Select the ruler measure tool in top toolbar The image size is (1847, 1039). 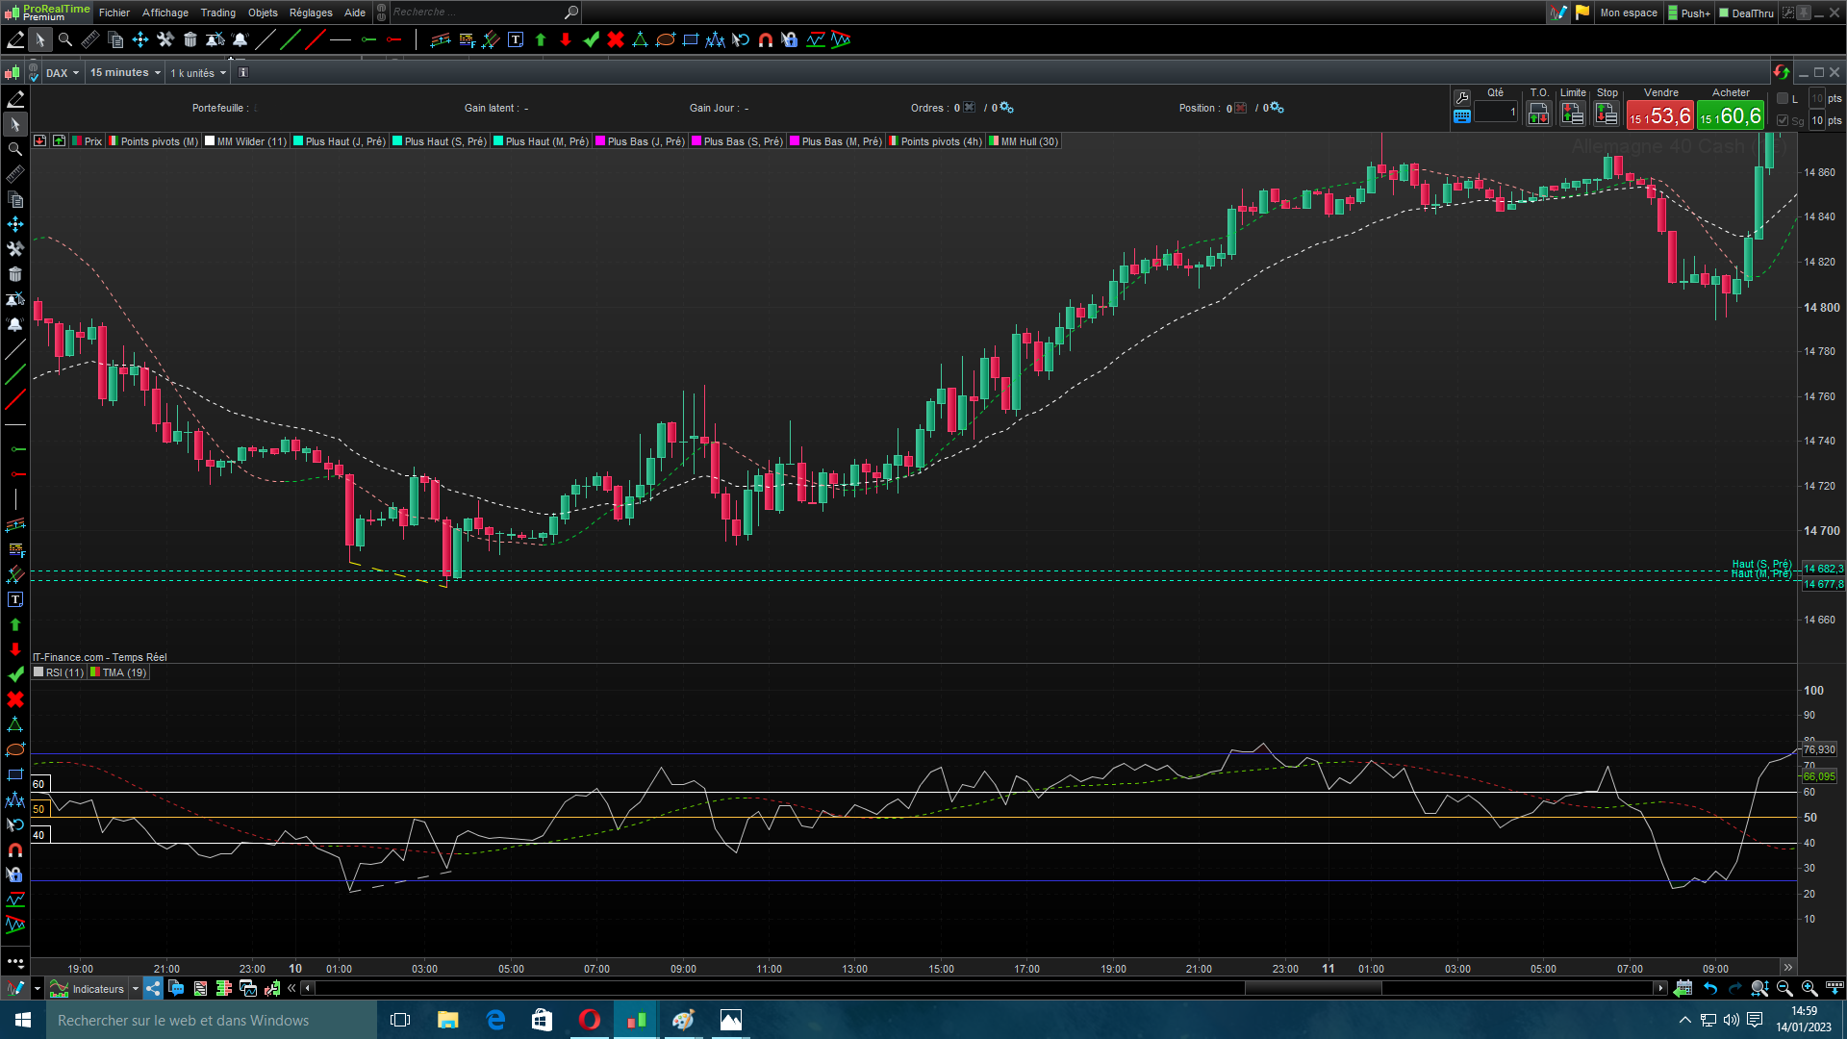coord(90,39)
